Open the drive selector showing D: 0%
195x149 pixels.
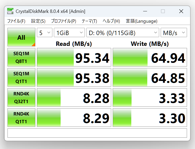pos(123,32)
